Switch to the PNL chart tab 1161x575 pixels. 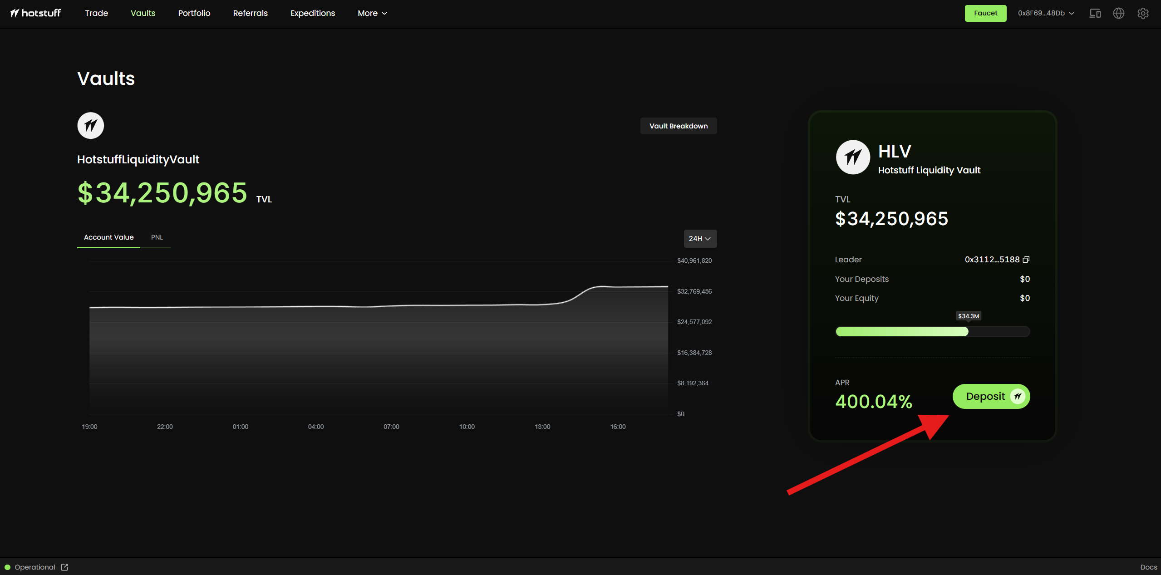point(157,237)
